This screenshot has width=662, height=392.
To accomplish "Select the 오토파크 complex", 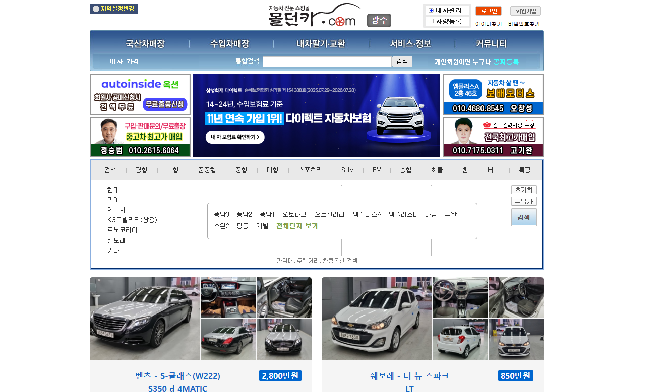I will tap(294, 214).
